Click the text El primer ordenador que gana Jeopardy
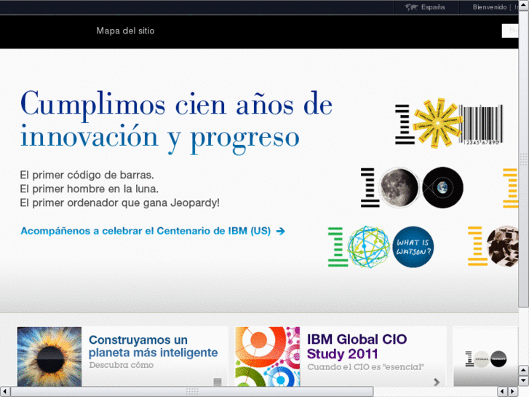Viewport: 529px width, 397px height. [x=120, y=203]
